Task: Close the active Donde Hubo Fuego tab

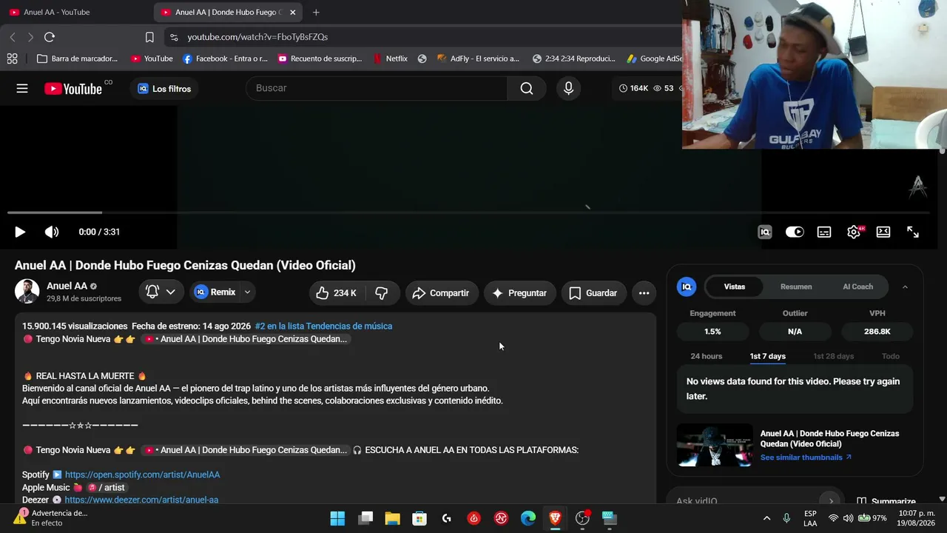Action: (x=293, y=12)
